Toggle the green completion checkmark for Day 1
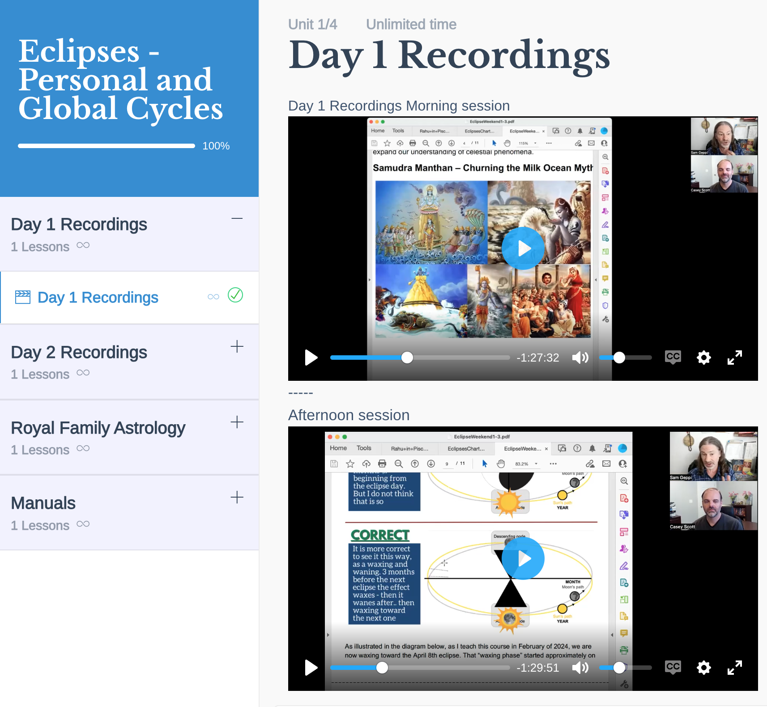This screenshot has width=767, height=707. coord(235,295)
